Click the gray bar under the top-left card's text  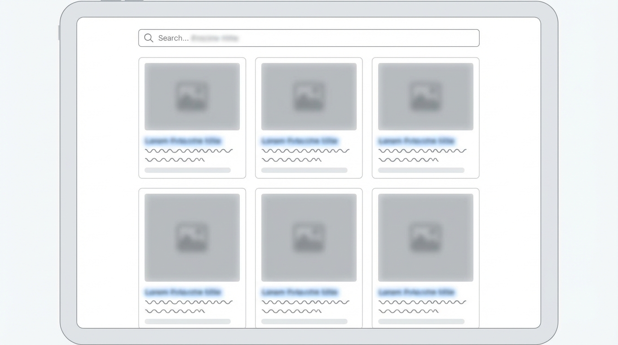pos(188,170)
